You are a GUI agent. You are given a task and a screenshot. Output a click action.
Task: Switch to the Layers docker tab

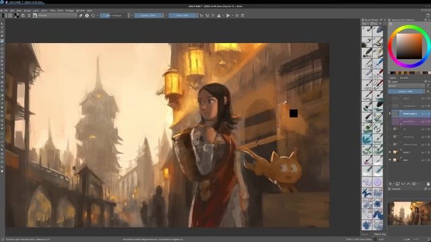393,78
